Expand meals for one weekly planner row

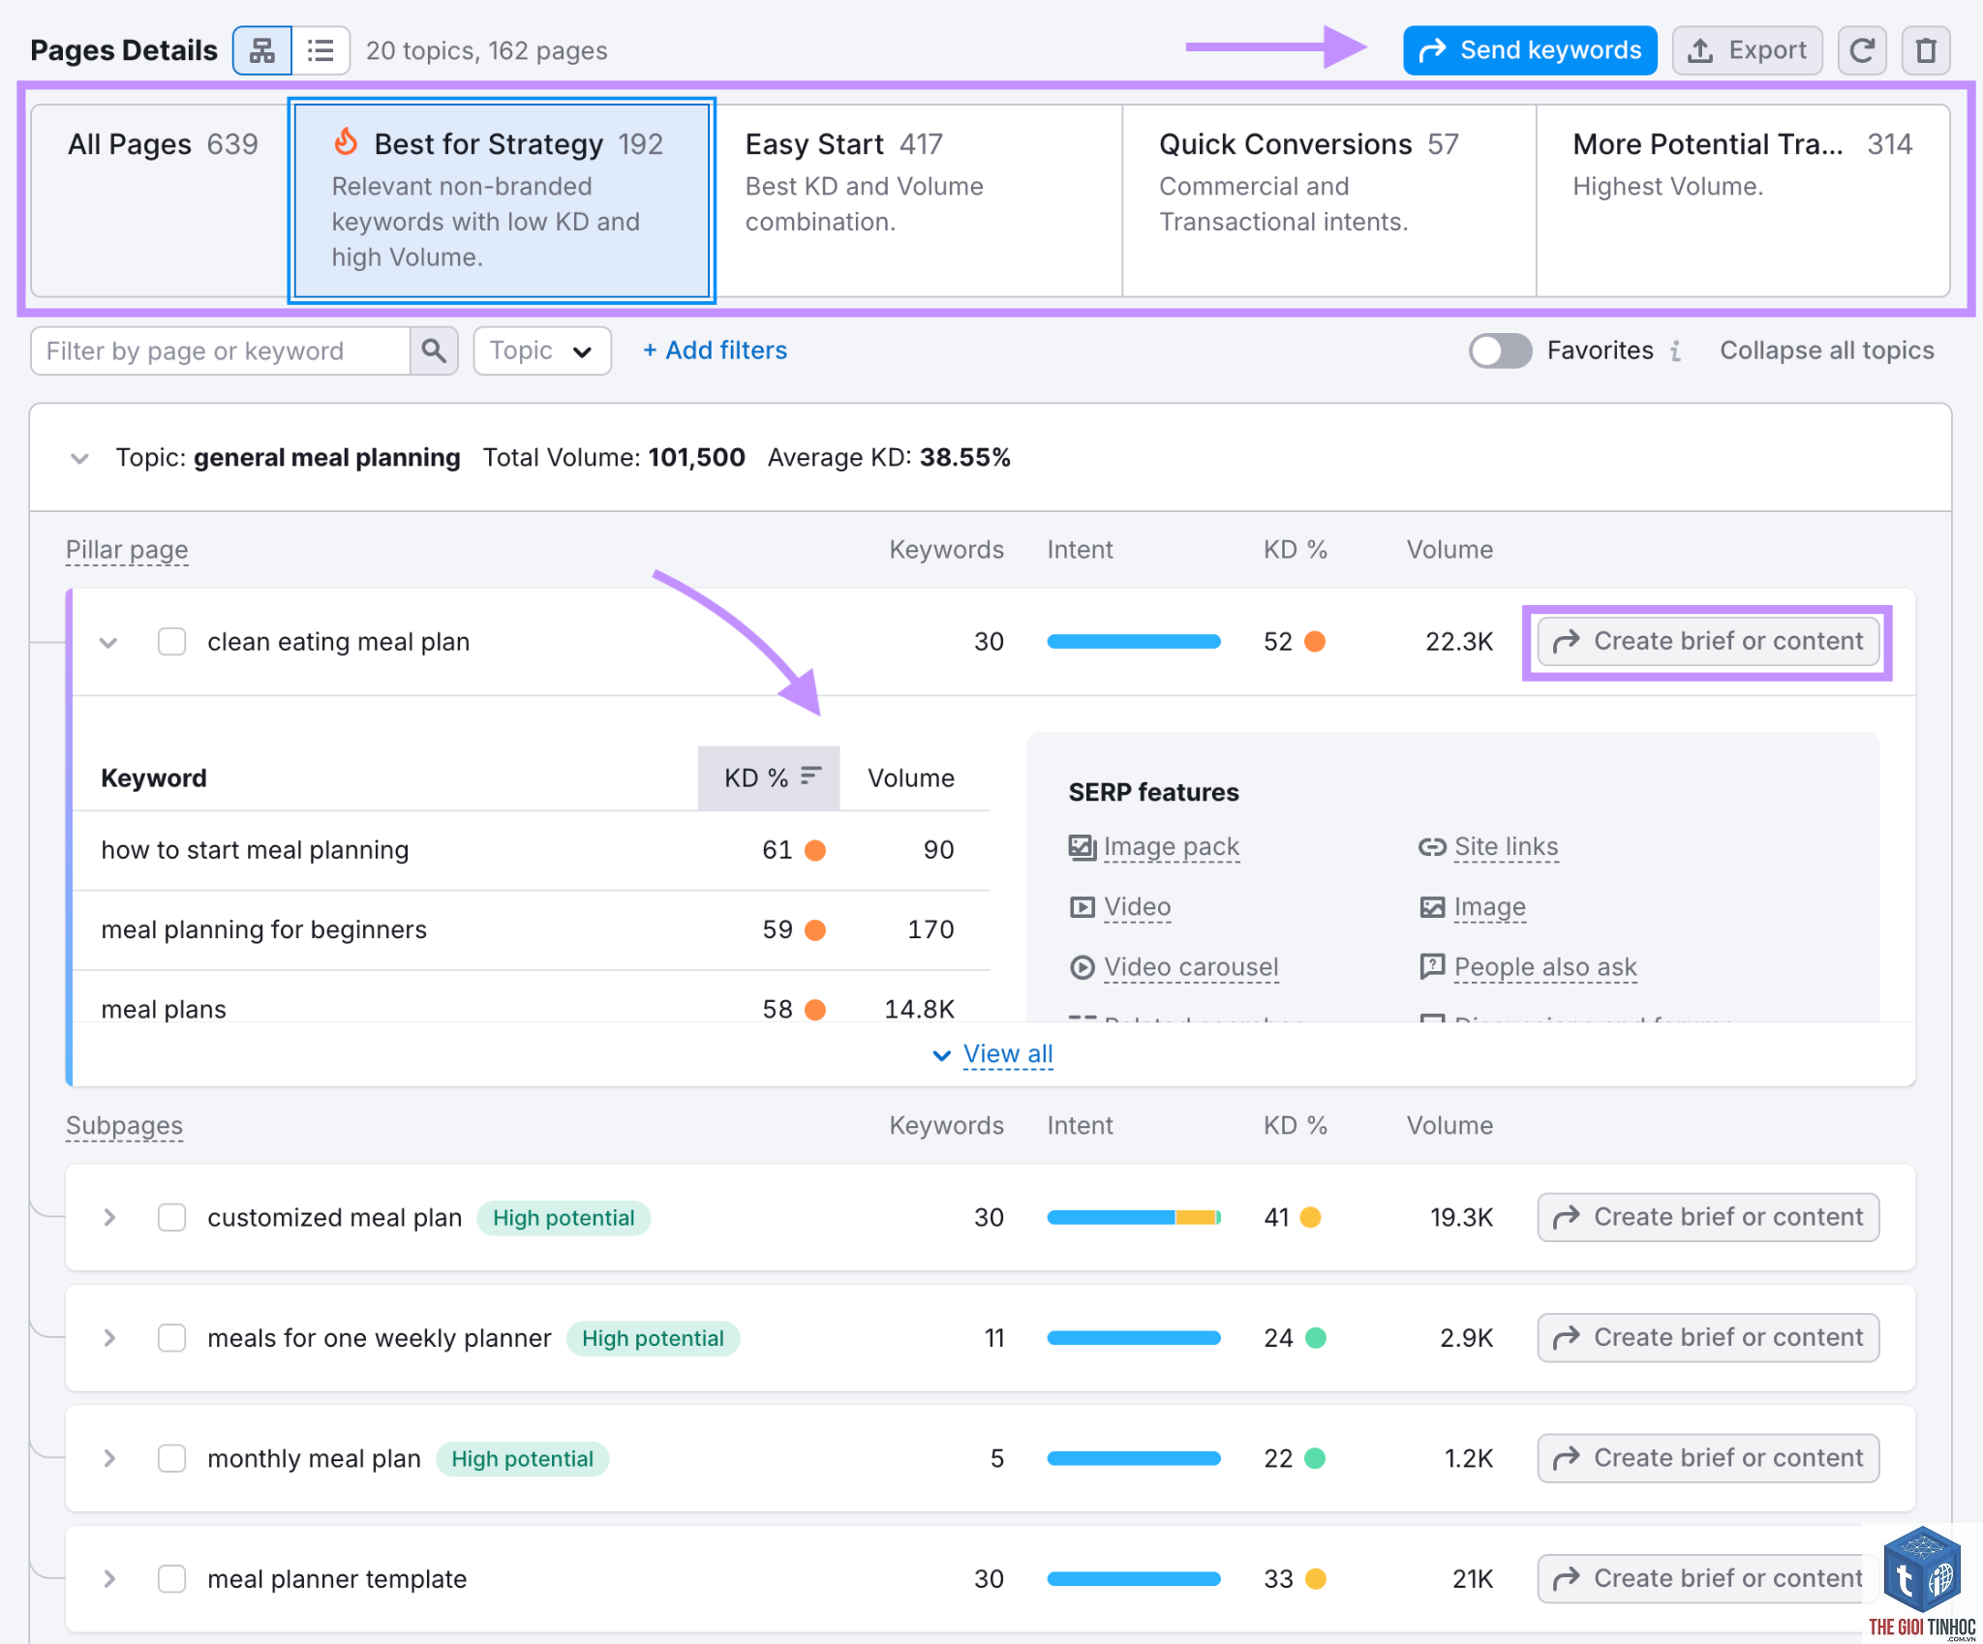pyautogui.click(x=109, y=1338)
